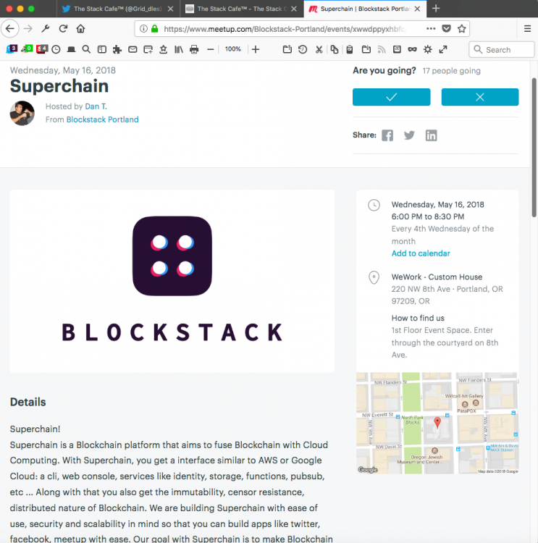Reset zoom level showing 100%

pos(233,49)
